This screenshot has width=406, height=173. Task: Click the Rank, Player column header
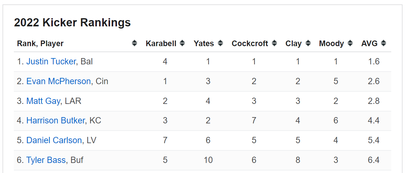pyautogui.click(x=40, y=44)
